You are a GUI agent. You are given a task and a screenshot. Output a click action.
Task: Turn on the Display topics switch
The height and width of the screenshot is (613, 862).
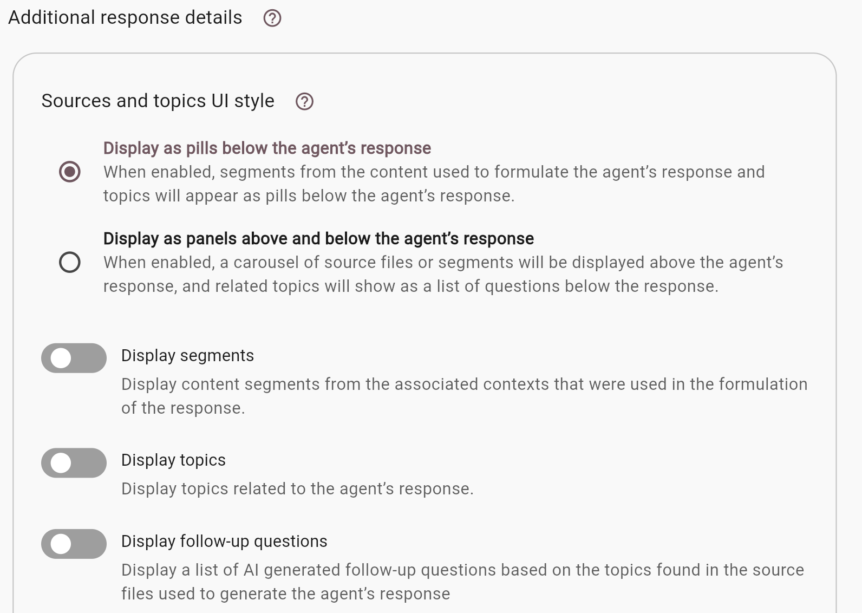pos(74,463)
